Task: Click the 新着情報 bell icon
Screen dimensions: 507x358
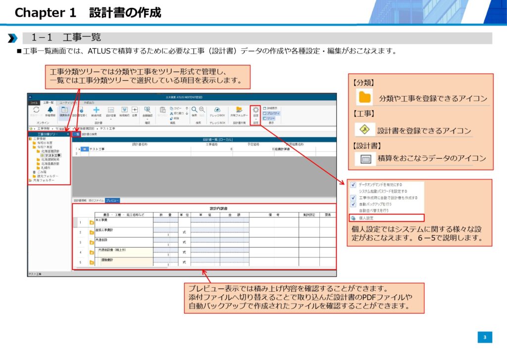Action: tap(51, 110)
